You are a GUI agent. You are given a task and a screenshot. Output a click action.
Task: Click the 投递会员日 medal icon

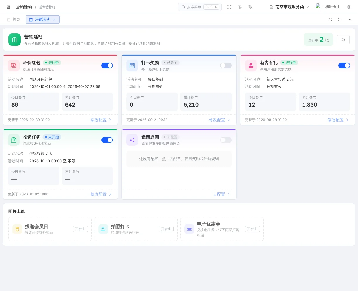17,229
